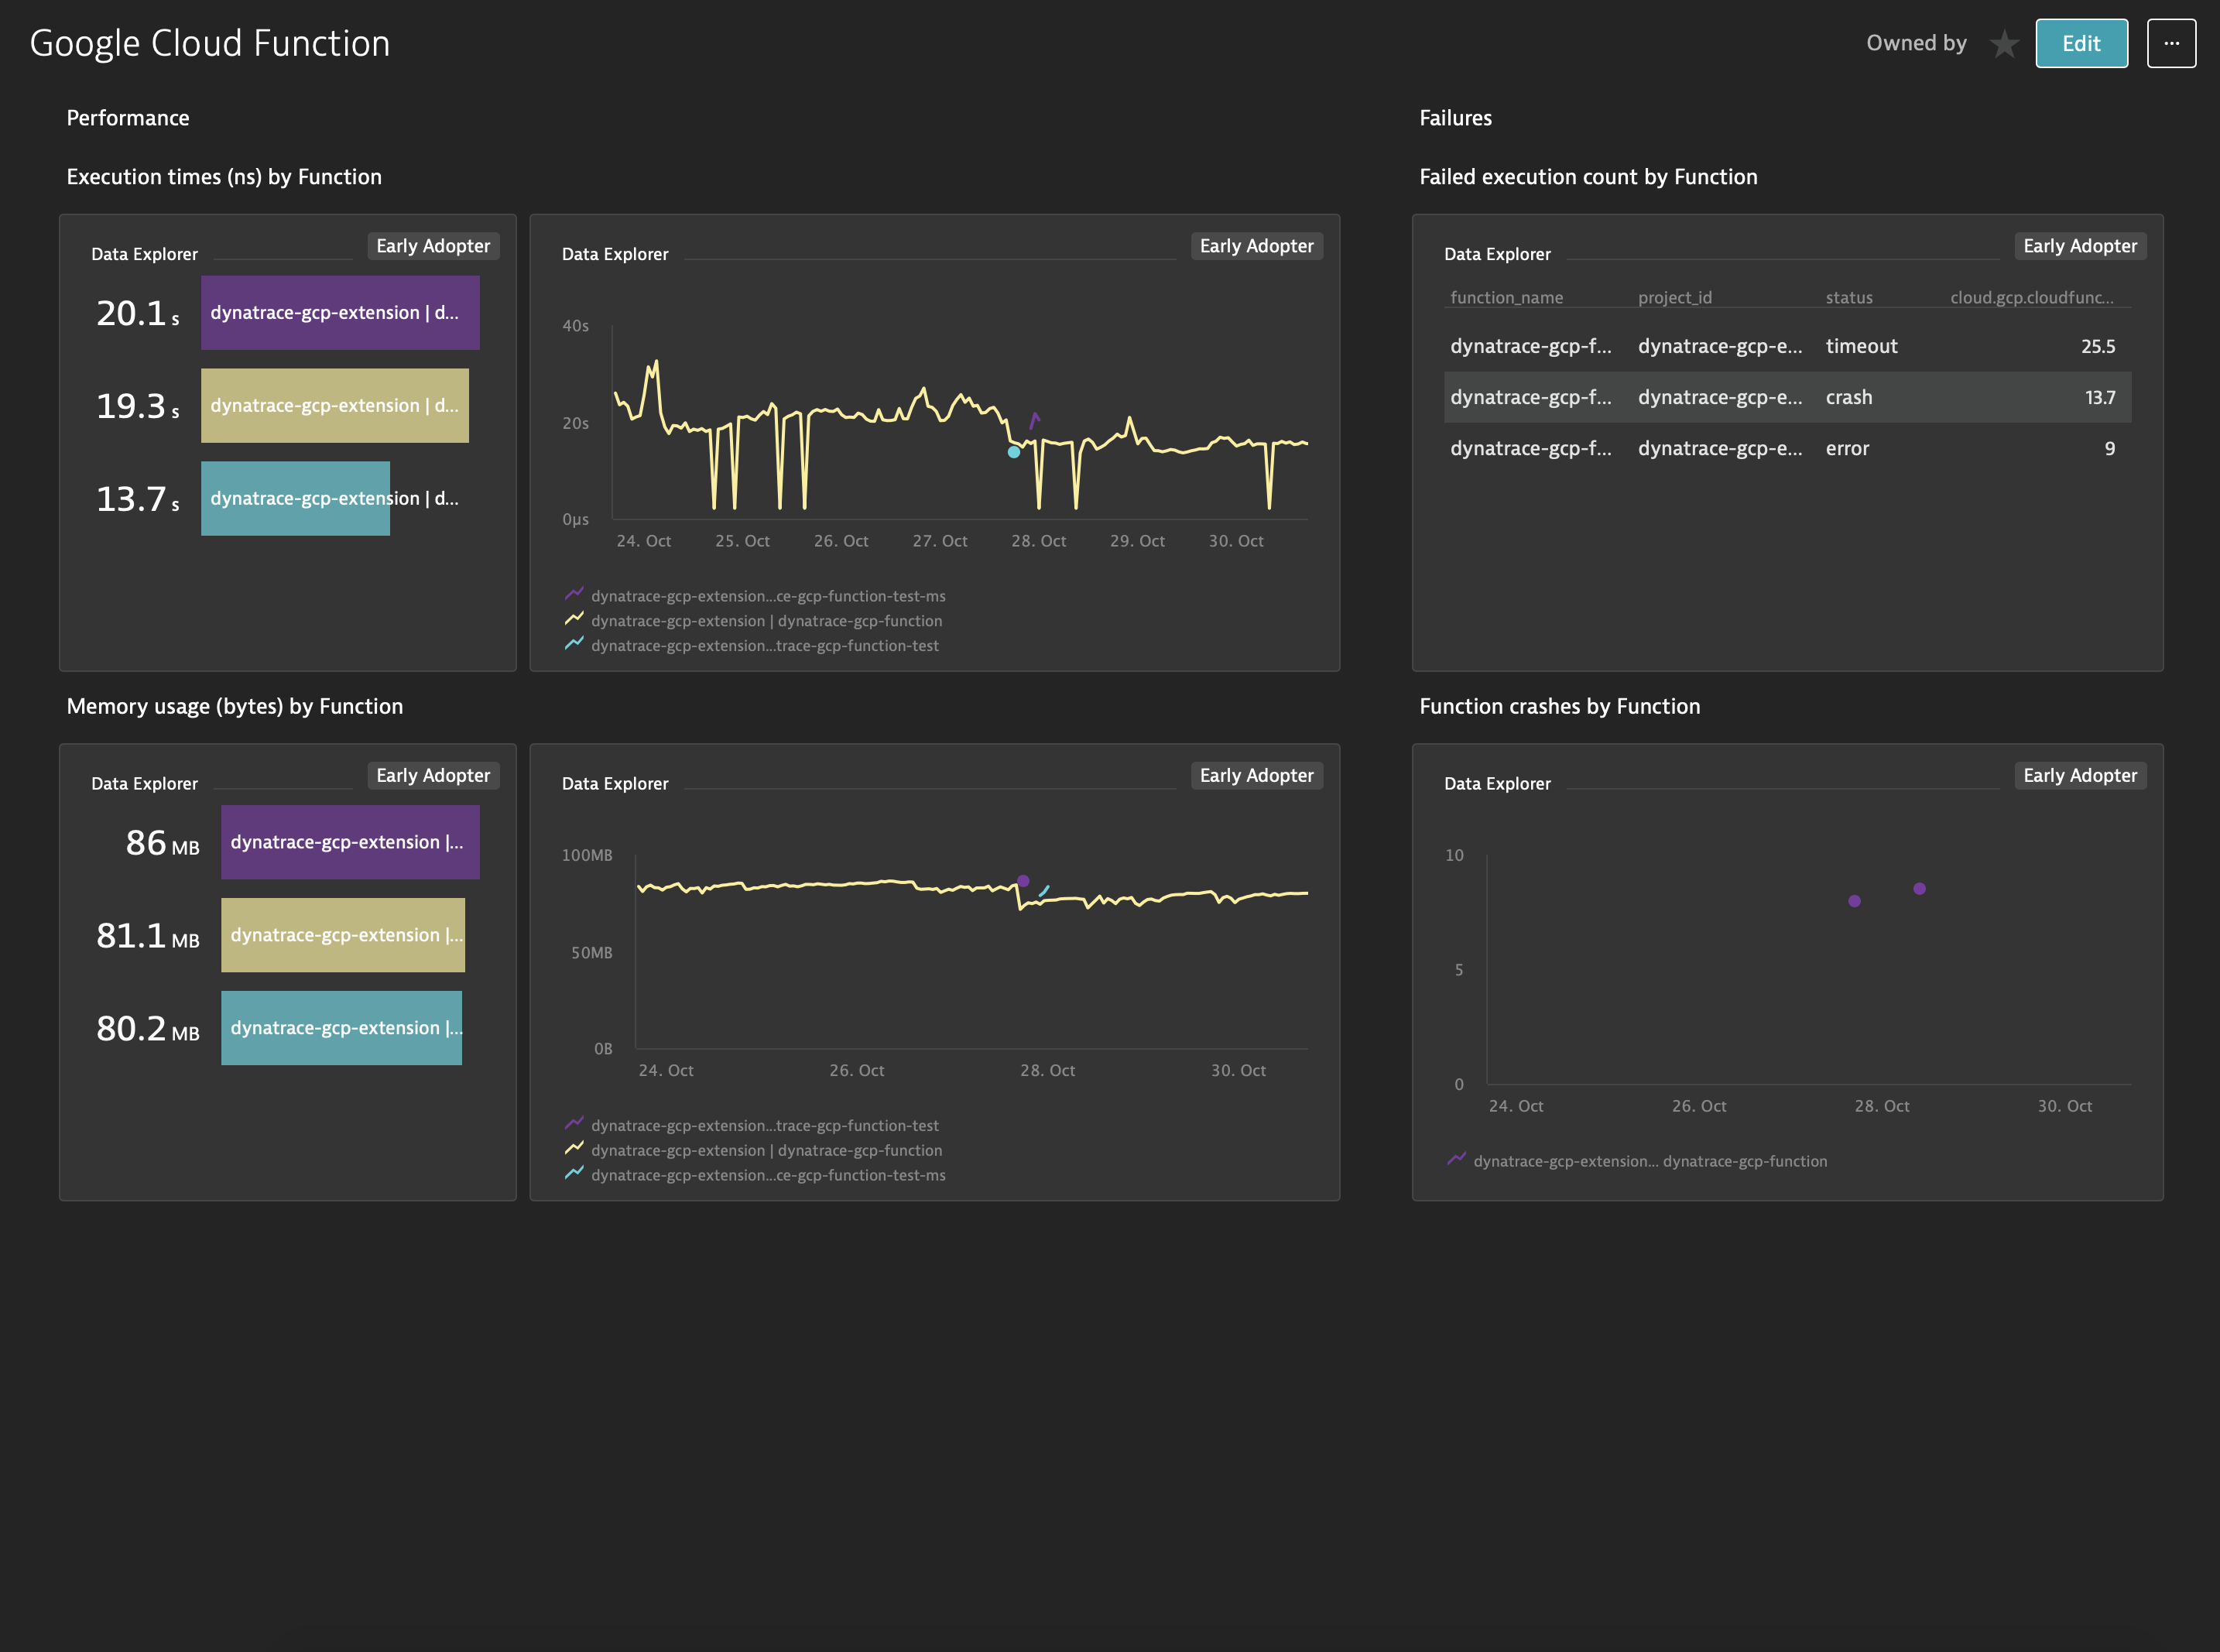This screenshot has height=1652, width=2220.
Task: Click Early Adopter badge on memory usage bar tile
Action: [433, 775]
